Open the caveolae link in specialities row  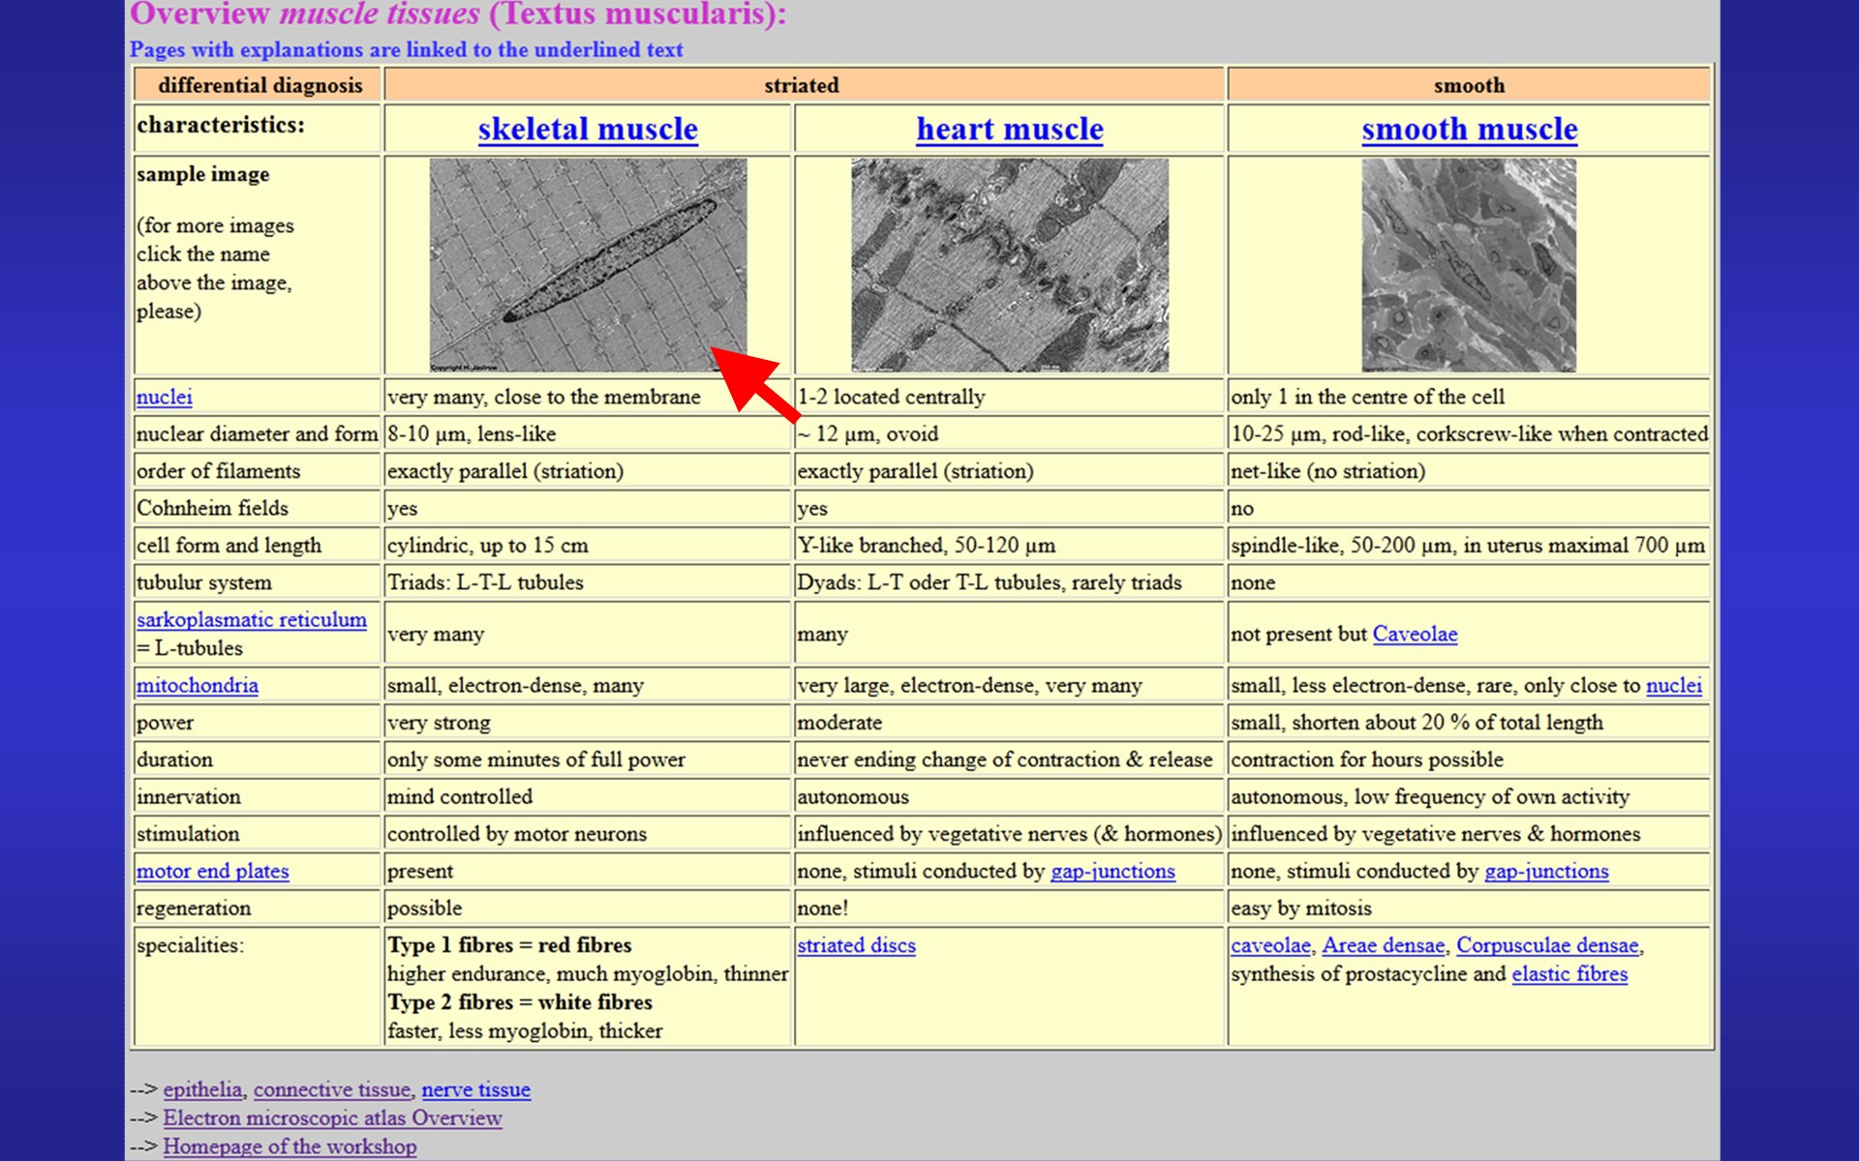(x=1270, y=945)
